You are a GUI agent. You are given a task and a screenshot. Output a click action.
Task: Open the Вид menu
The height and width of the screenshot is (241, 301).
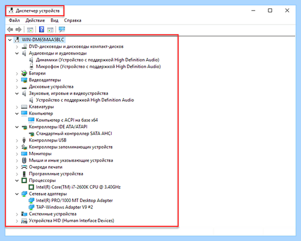[54, 20]
